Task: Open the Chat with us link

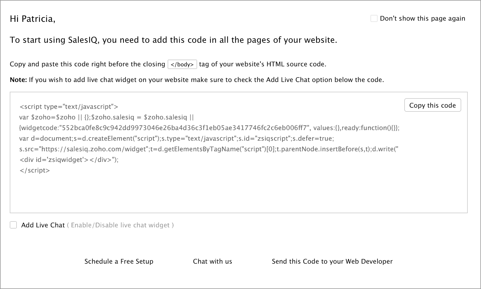Action: [212, 261]
